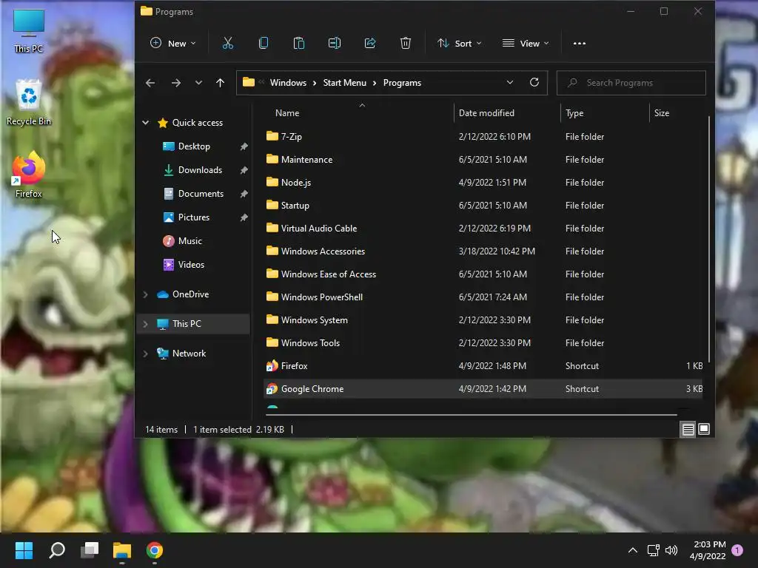
Task: Click File Explorer taskbar icon
Action: click(x=122, y=550)
